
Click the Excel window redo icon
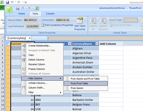(19, 2)
